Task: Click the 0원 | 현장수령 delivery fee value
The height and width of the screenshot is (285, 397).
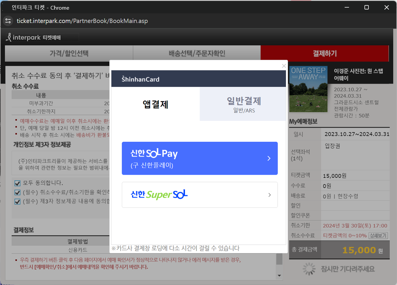Action: pos(340,196)
